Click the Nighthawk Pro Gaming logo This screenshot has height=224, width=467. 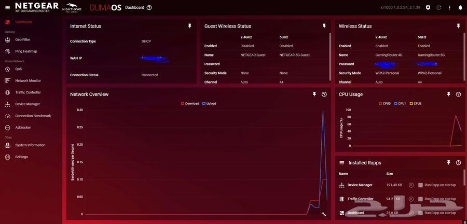[72, 7]
